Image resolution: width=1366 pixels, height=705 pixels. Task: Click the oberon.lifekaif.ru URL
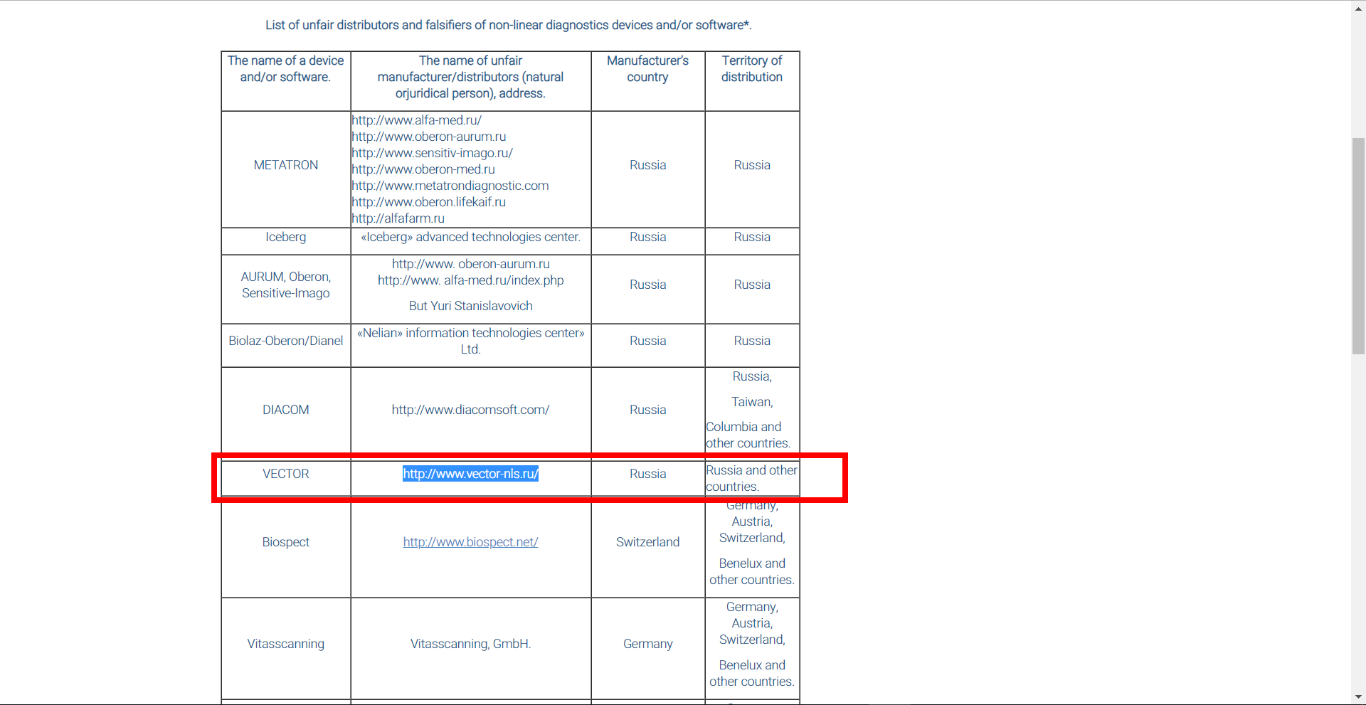click(x=428, y=202)
